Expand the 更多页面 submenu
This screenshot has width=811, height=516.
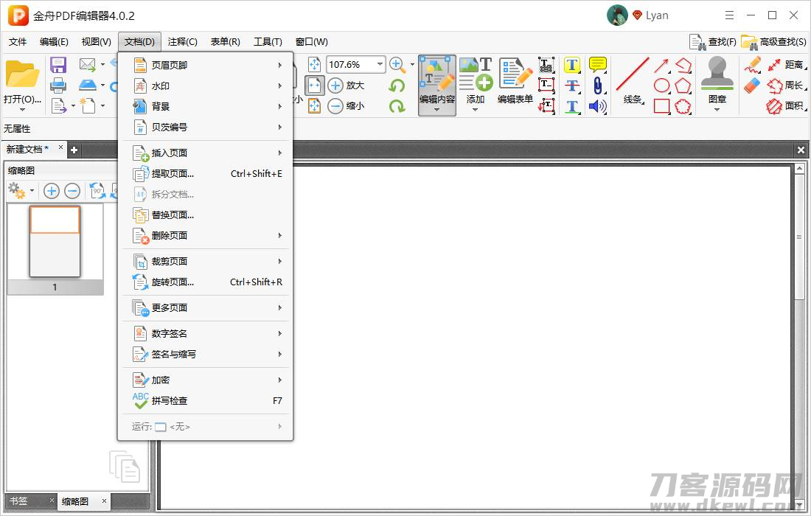(x=206, y=308)
